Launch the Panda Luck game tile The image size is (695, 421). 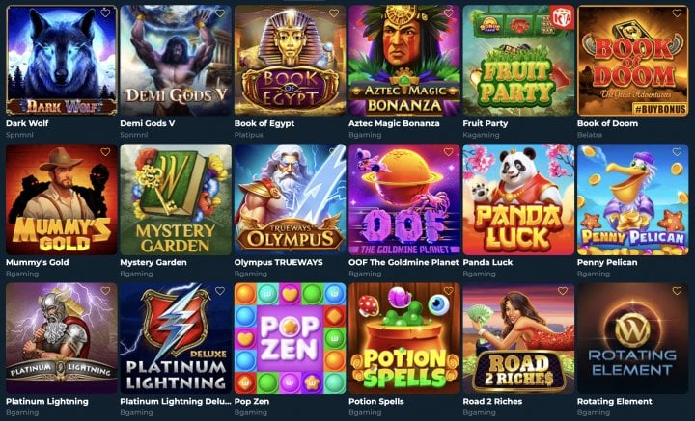[x=518, y=199]
